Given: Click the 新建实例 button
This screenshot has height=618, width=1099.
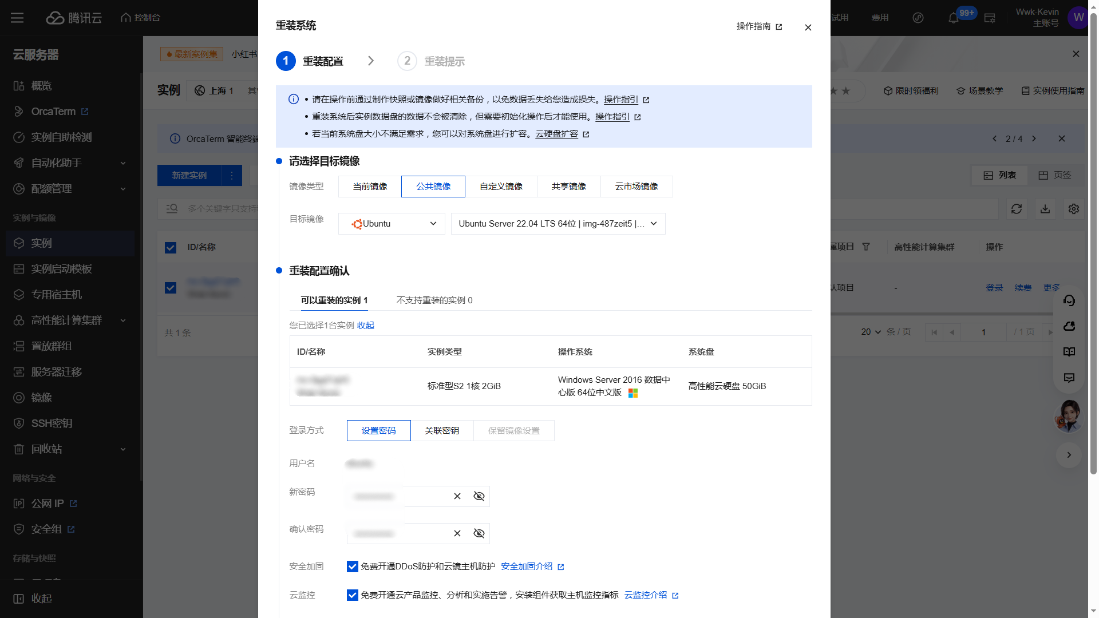Looking at the screenshot, I should point(189,176).
